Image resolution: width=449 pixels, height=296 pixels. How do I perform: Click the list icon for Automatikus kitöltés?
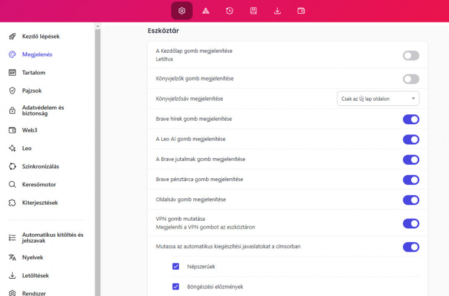(x=12, y=237)
